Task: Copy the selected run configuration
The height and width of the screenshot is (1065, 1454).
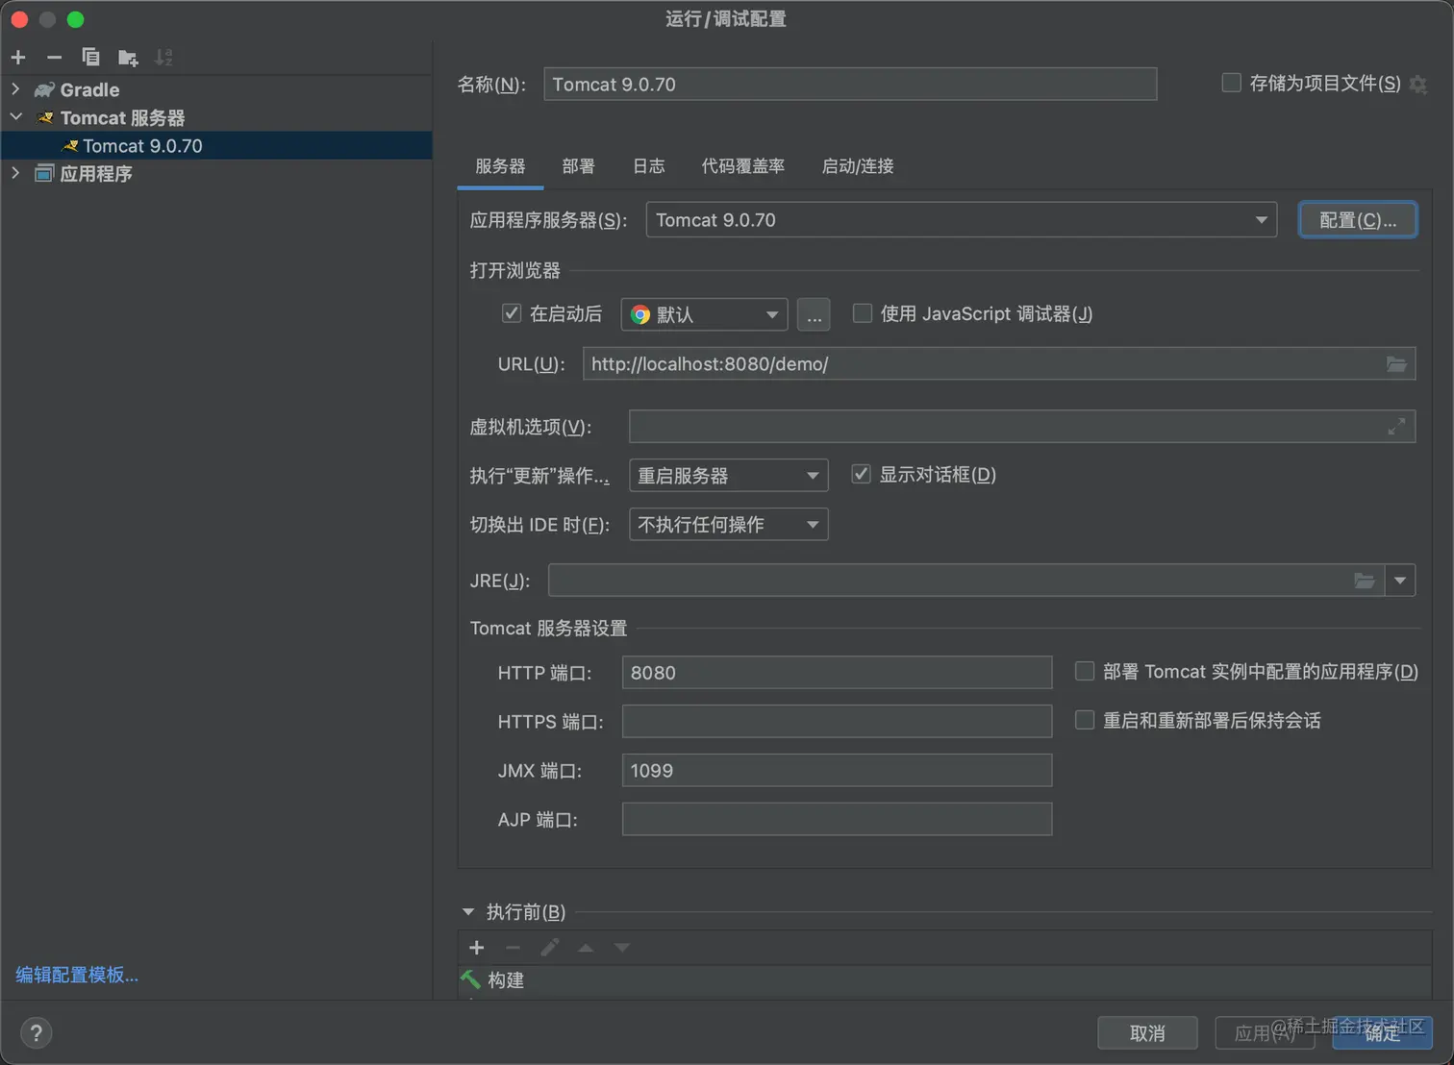Action: point(90,58)
